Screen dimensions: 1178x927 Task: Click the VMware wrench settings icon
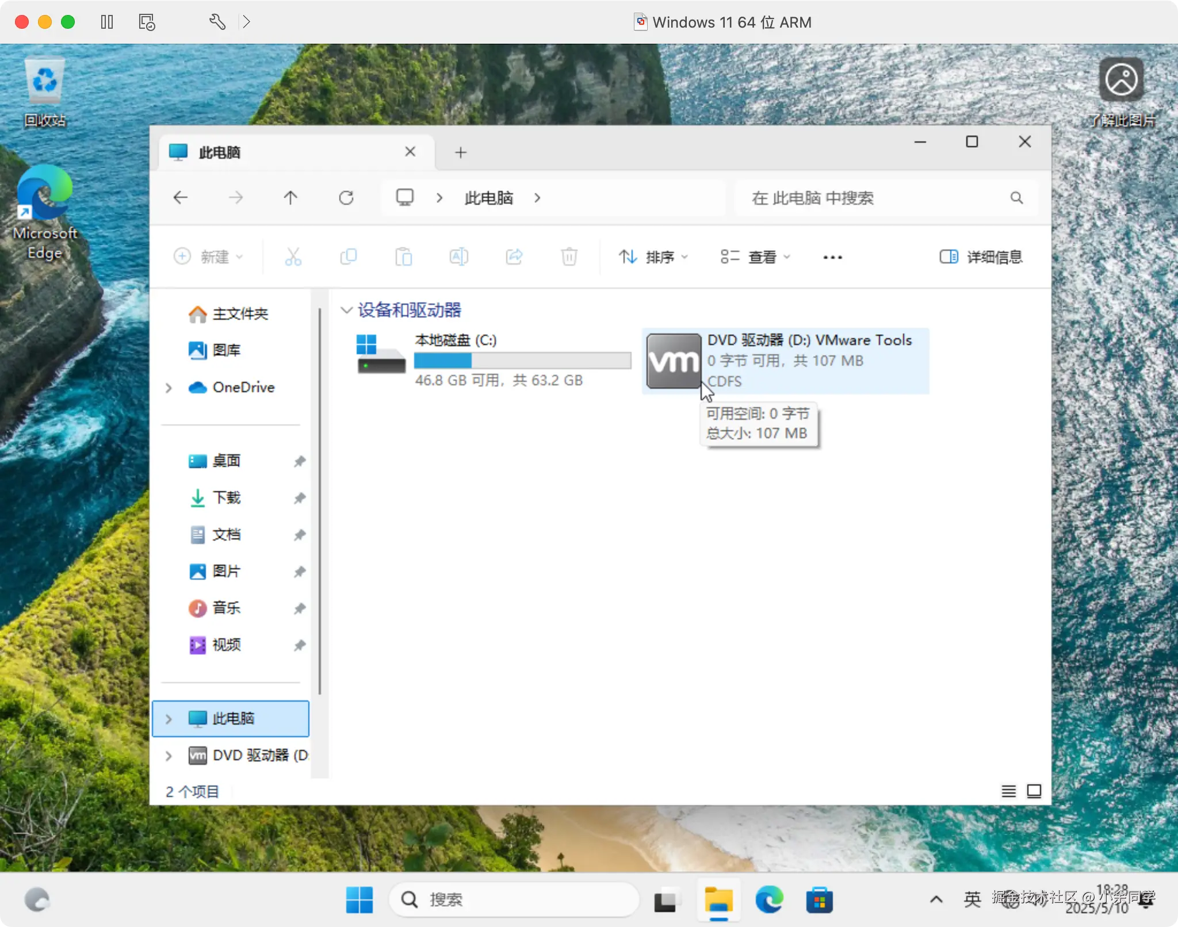click(217, 22)
